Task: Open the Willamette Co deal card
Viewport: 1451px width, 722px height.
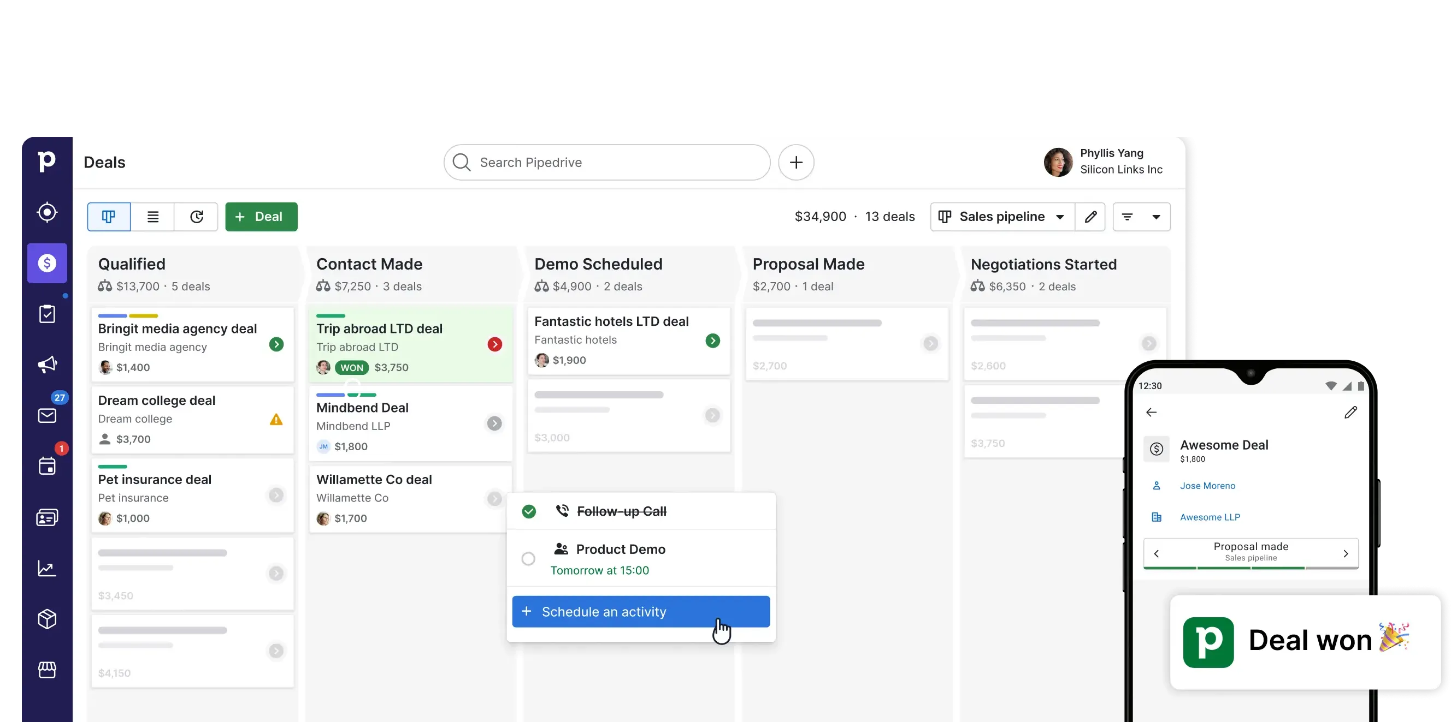Action: click(x=411, y=499)
